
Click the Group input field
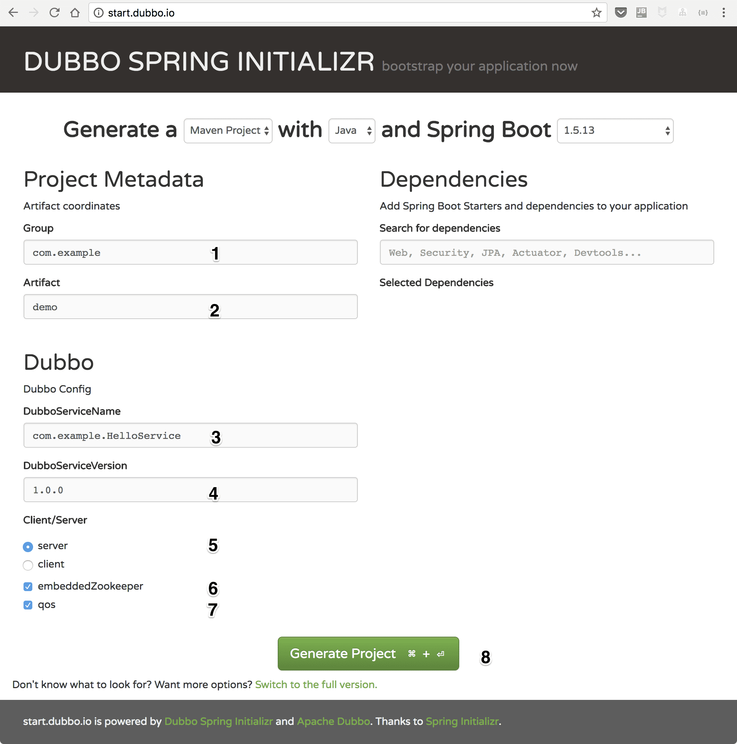click(191, 253)
